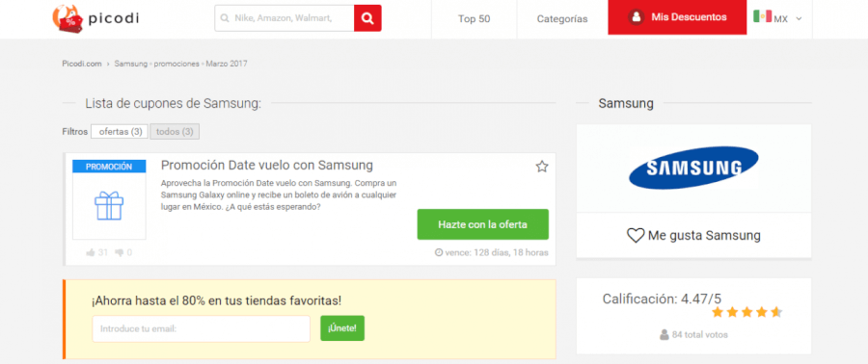Open the MX country dropdown arrow
868x364 pixels.
point(799,19)
